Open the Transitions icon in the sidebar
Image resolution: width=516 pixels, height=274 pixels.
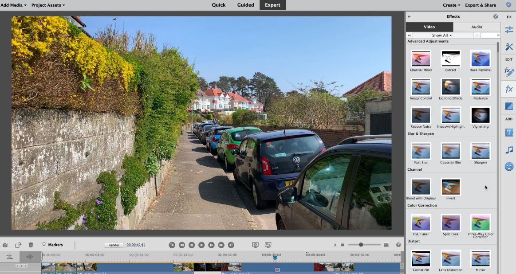coord(509,106)
